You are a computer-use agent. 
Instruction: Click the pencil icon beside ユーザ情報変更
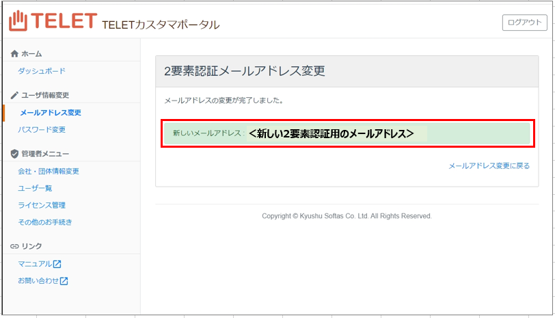14,95
